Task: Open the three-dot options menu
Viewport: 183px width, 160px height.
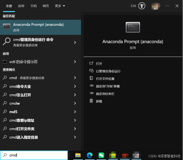Action: pyautogui.click(x=167, y=6)
